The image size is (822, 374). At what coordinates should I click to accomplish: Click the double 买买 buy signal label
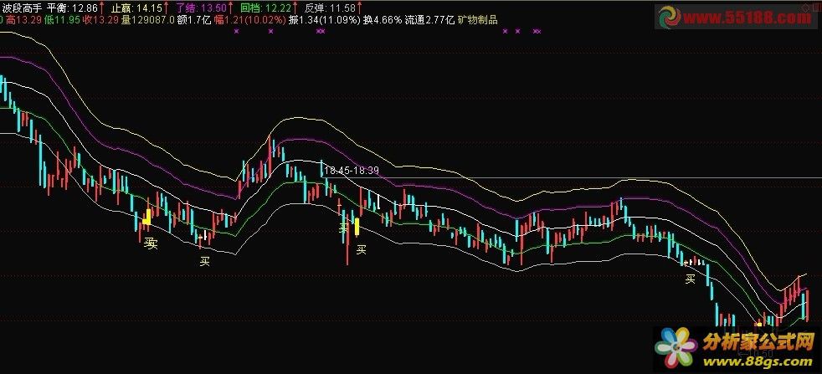coord(151,243)
